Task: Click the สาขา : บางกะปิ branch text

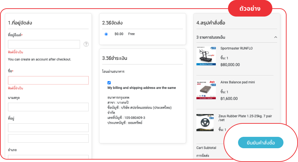Action: (118, 103)
